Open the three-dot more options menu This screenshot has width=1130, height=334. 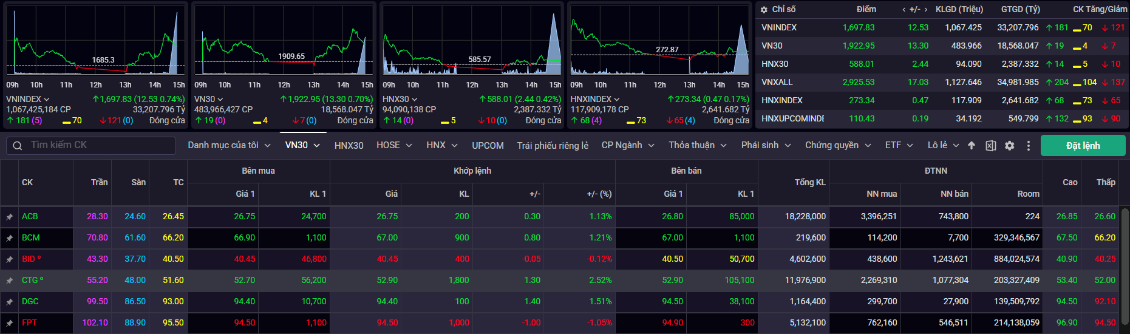tap(1028, 146)
